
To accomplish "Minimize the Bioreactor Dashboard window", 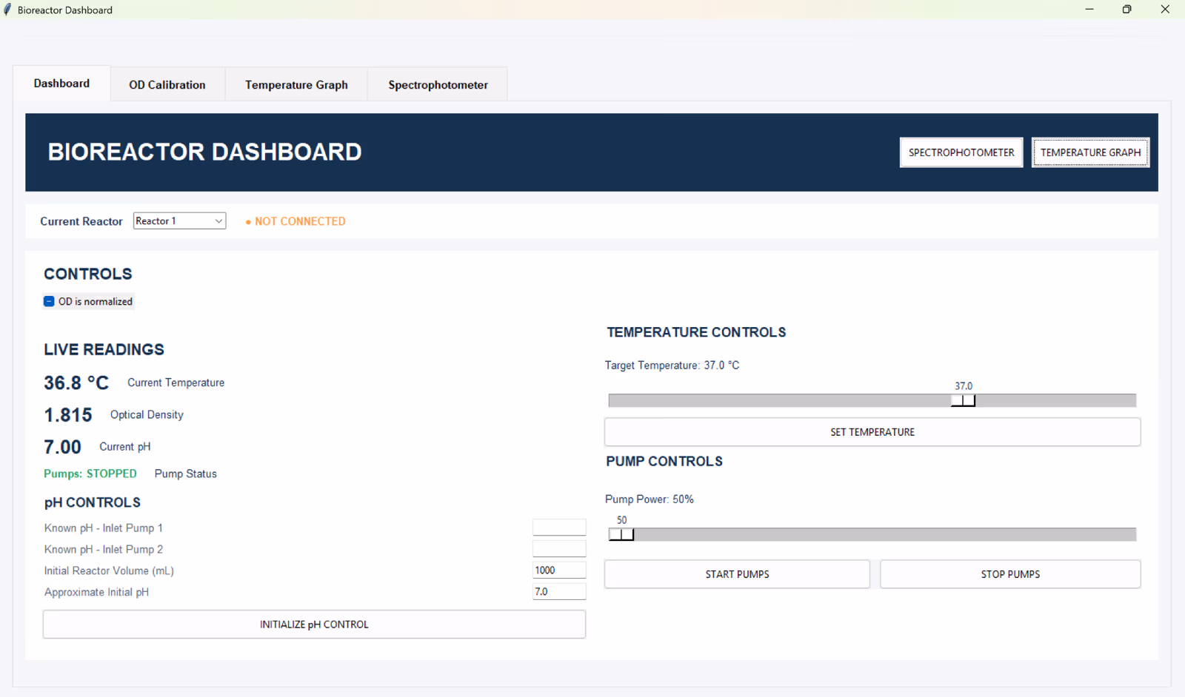I will tap(1089, 10).
